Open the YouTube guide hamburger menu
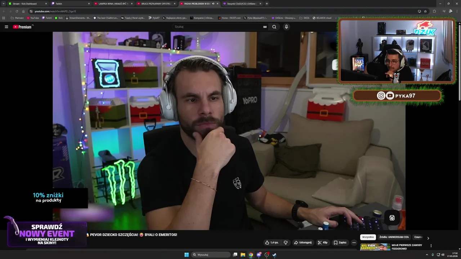Screen dimensions: 461x259 coord(6,27)
